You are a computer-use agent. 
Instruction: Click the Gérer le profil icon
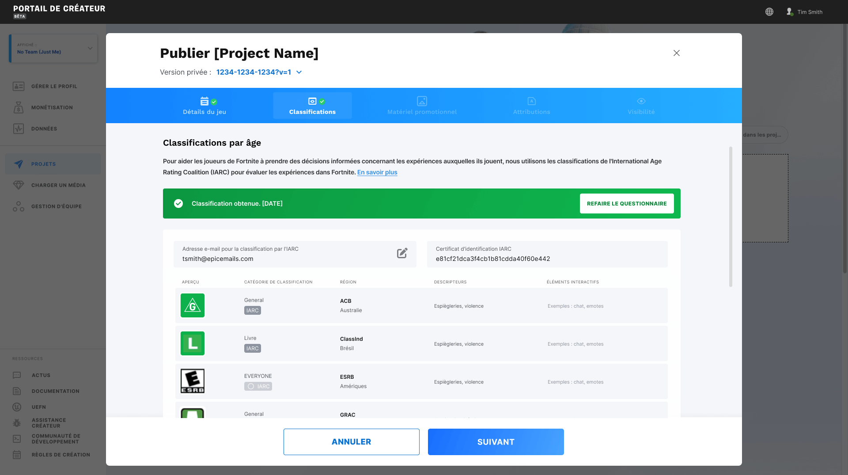[19, 86]
